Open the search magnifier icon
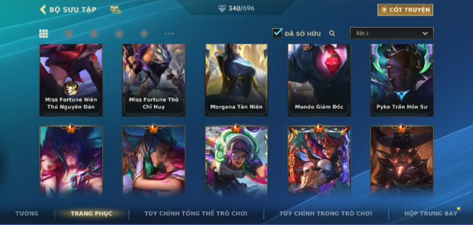 pyautogui.click(x=332, y=34)
